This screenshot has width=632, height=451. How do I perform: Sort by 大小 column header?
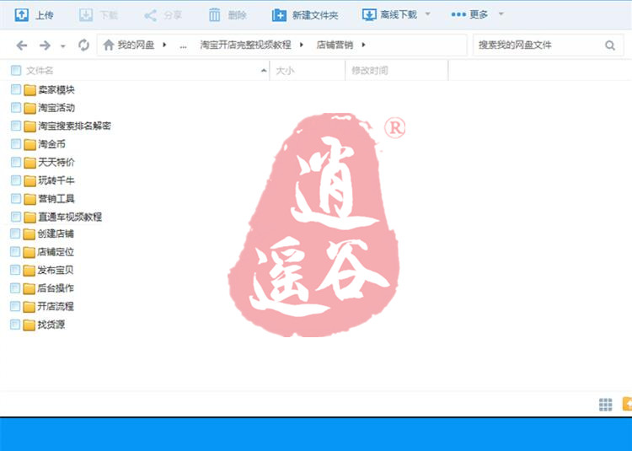(x=285, y=71)
